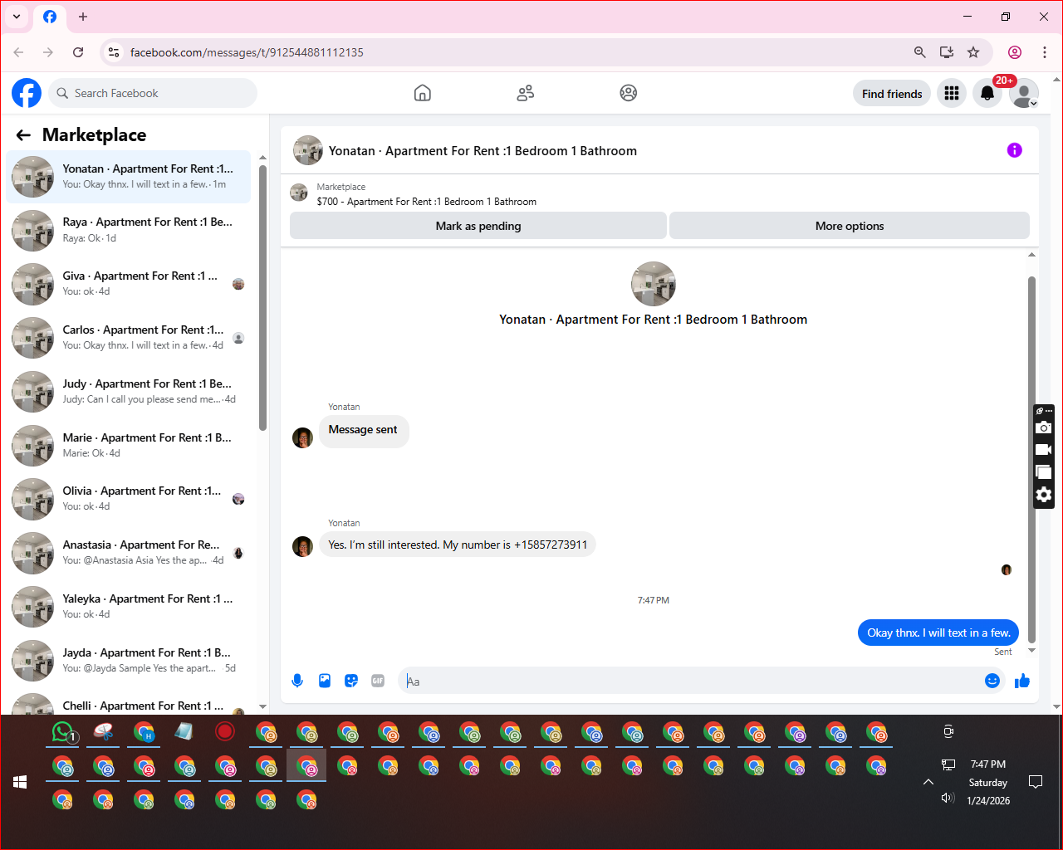Open Chrome profile icon in toolbar
This screenshot has height=850, width=1063.
tap(1015, 52)
